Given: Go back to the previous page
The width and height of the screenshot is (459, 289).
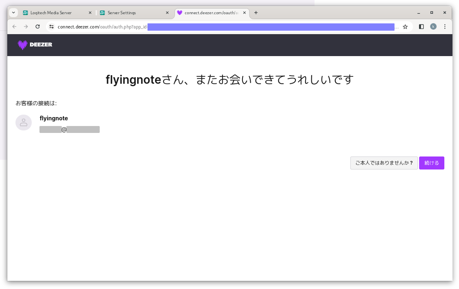Looking at the screenshot, I should [14, 26].
